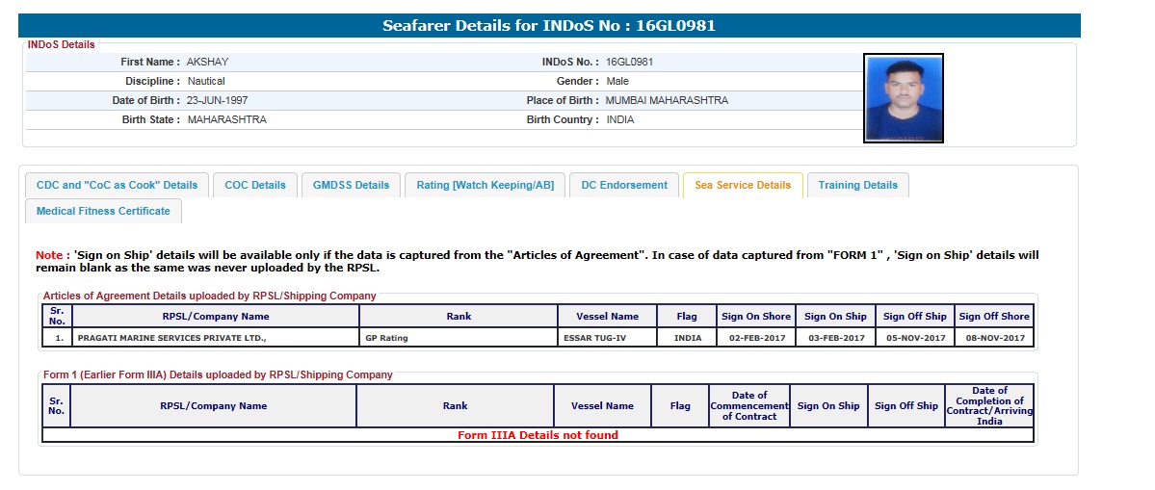
Task: Select the 05-NOV-2017 sign off ship date
Action: tap(915, 338)
